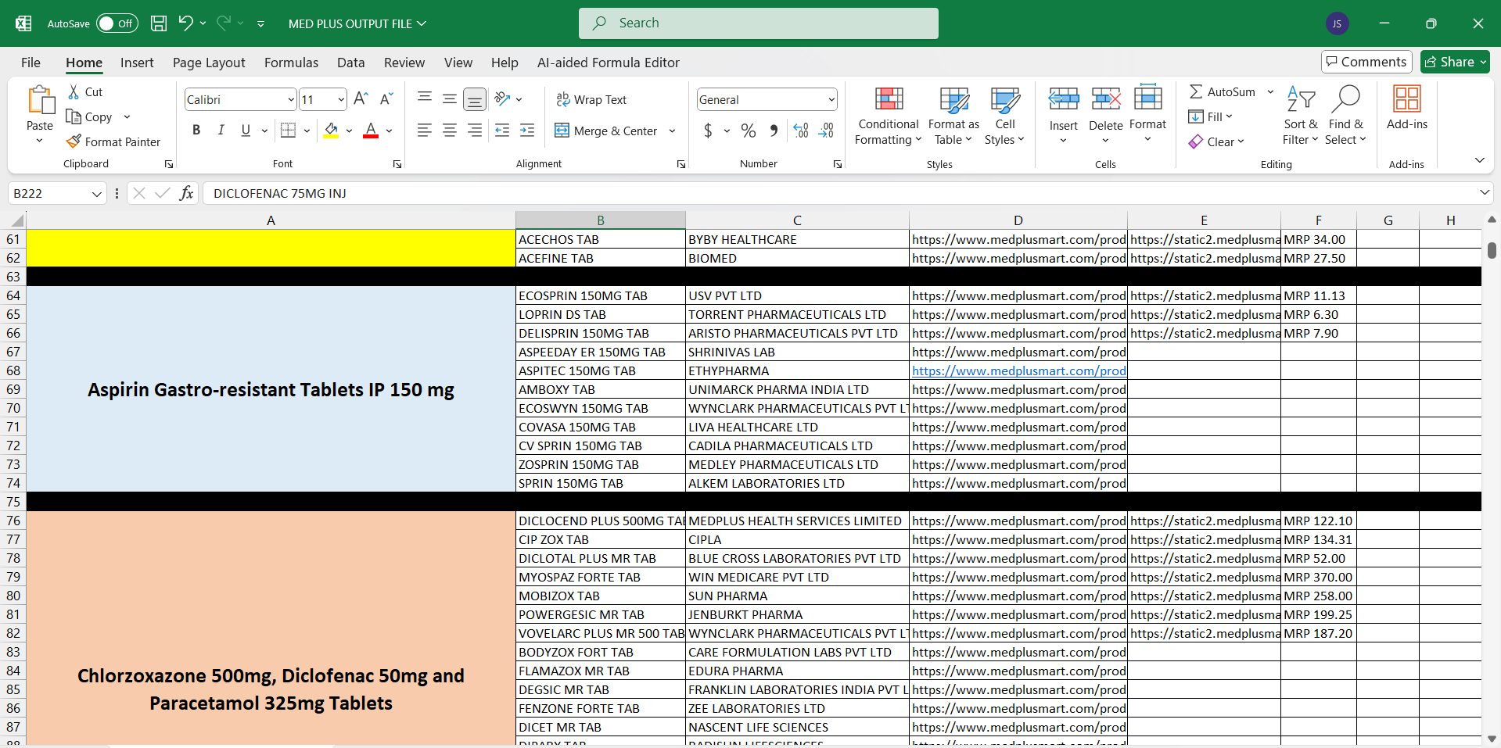Click the Orientation angled text icon
The width and height of the screenshot is (1501, 748).
point(502,98)
